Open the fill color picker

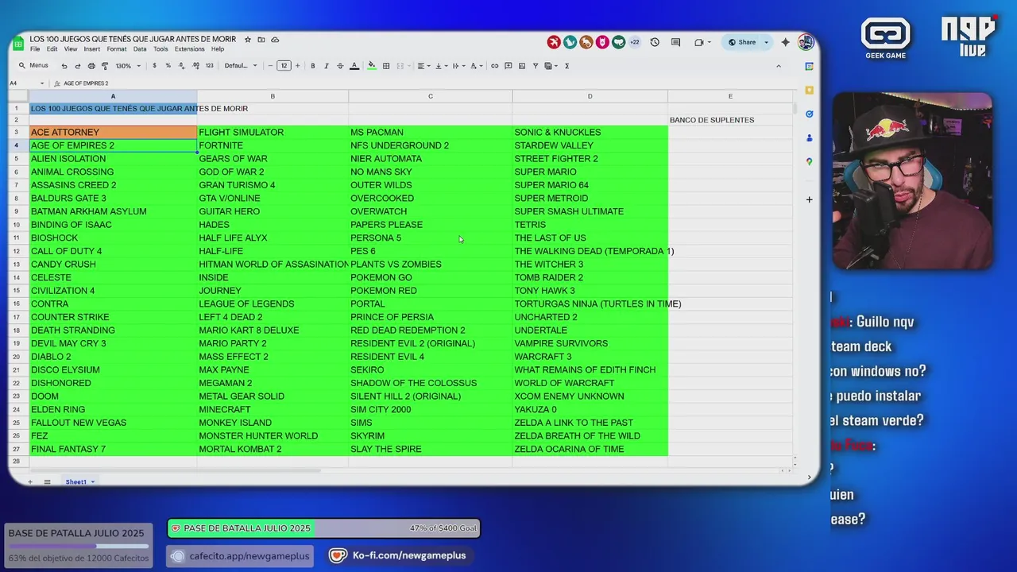point(371,66)
